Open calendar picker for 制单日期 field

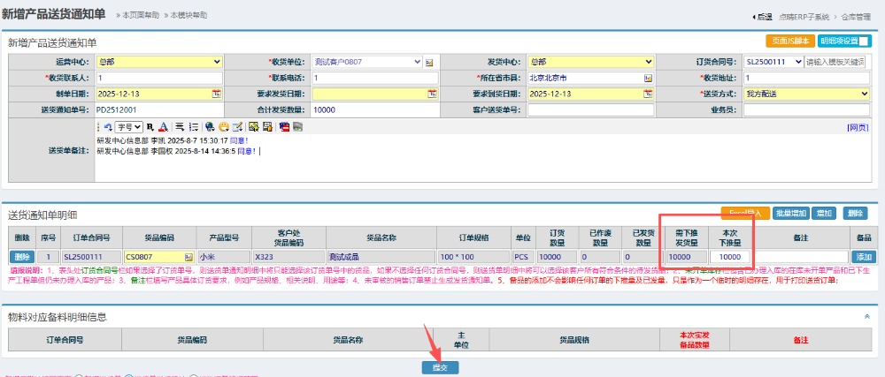(216, 93)
